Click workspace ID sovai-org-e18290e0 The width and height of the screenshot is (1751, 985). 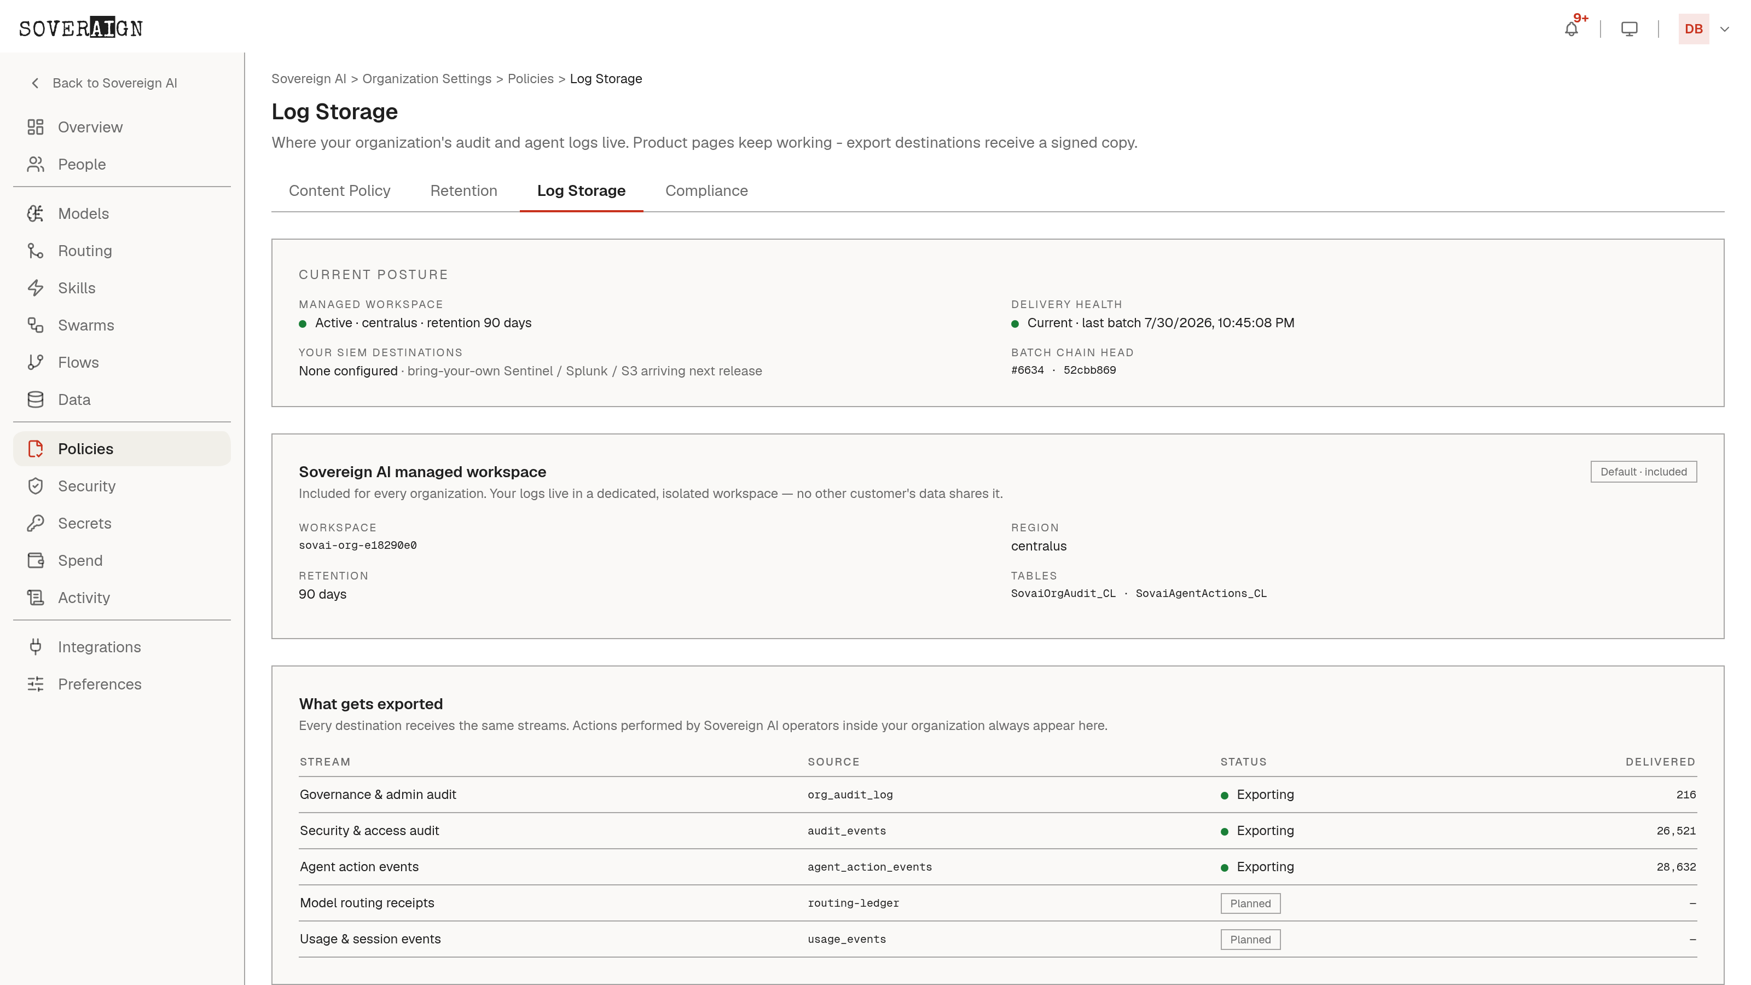357,545
